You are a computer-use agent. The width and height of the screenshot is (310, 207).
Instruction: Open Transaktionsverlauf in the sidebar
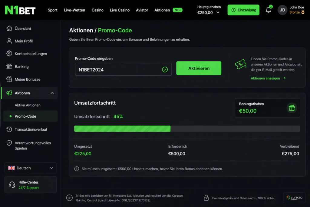tap(31, 129)
